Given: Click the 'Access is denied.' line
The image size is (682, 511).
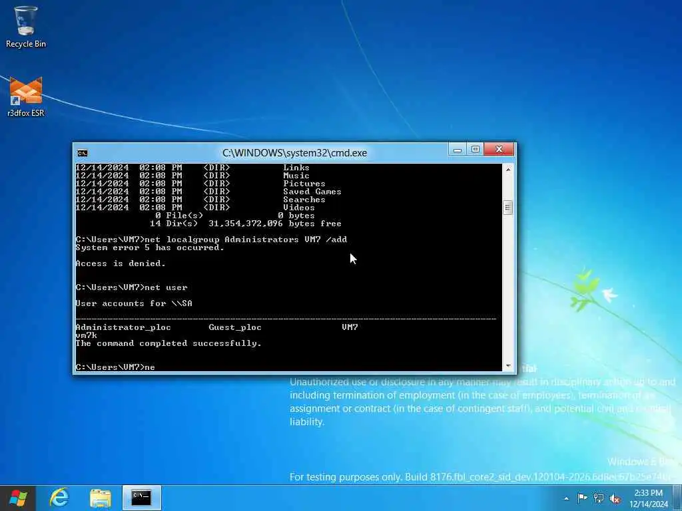Looking at the screenshot, I should pos(121,263).
